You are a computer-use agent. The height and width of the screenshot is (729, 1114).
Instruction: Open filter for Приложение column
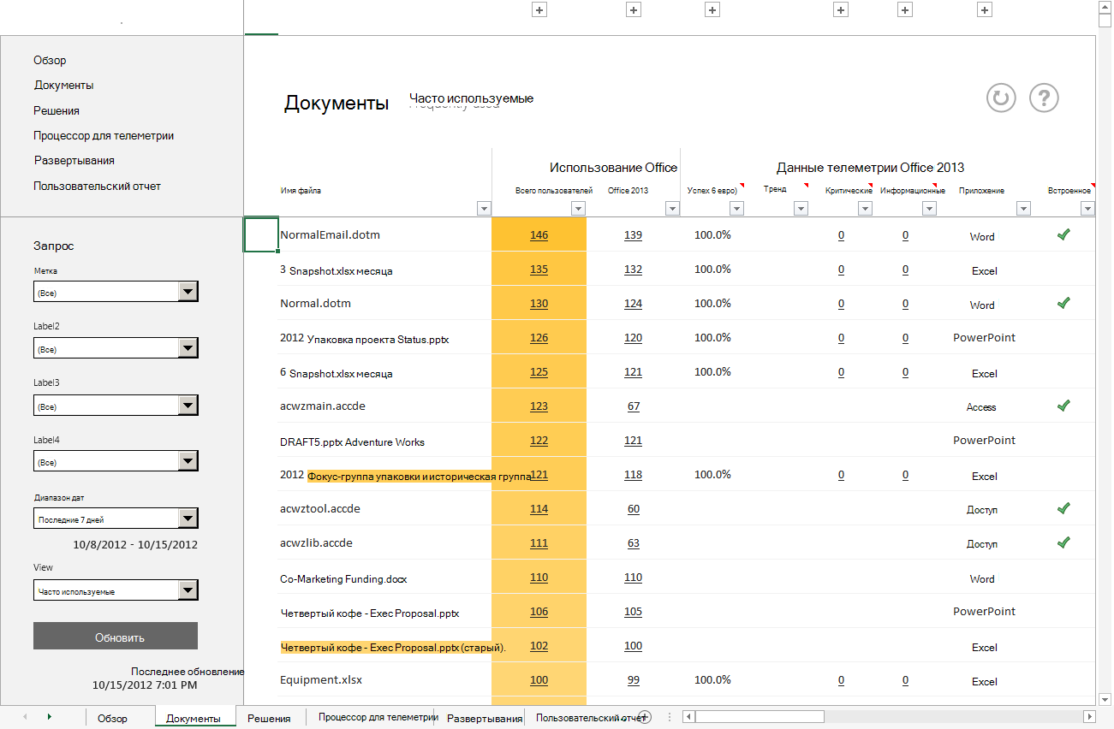tap(1023, 208)
